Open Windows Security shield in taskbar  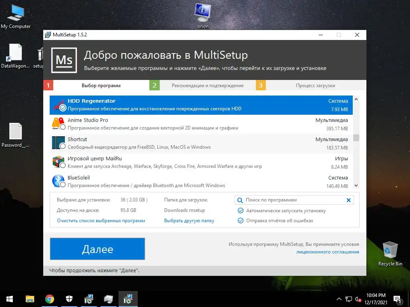pos(69,299)
